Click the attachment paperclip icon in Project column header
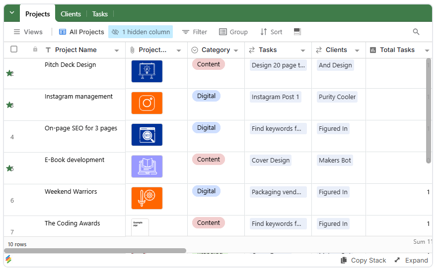Viewport: 442px width, 271px height. [132, 50]
